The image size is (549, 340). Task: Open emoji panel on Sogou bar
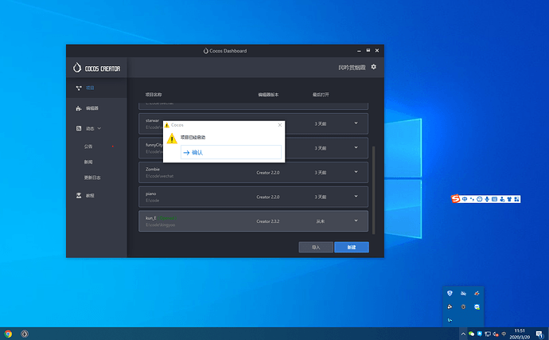[480, 199]
